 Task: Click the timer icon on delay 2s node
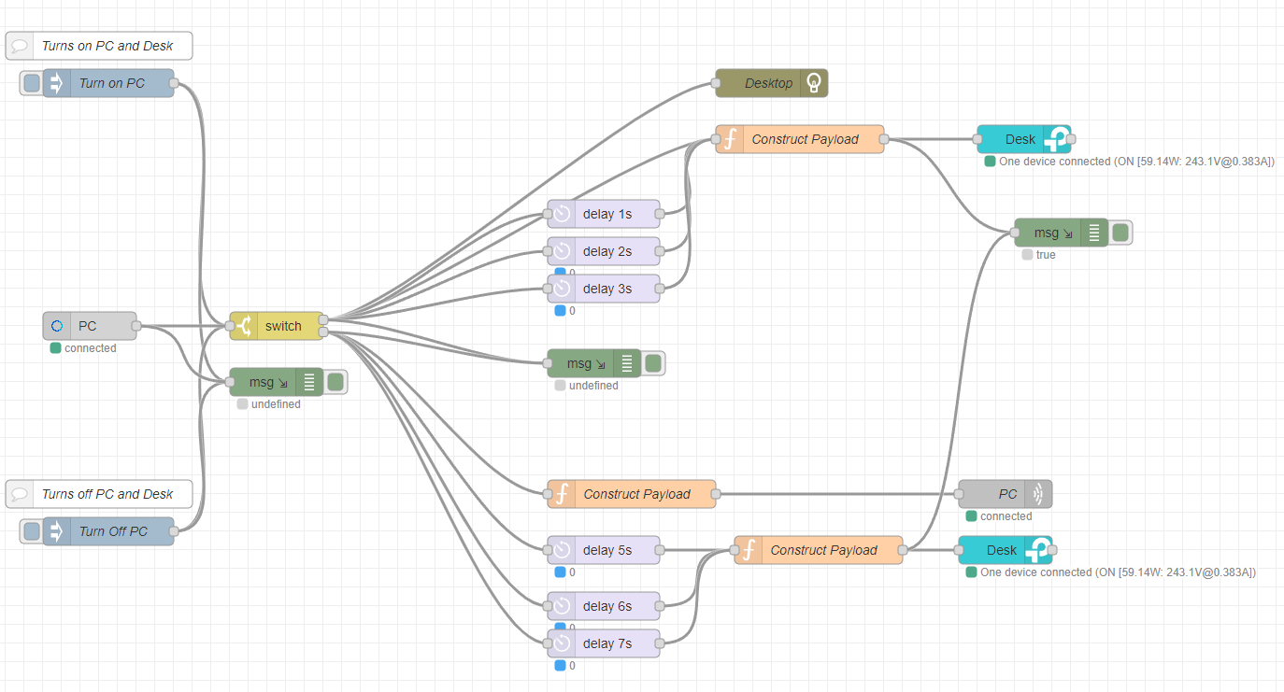tap(561, 251)
